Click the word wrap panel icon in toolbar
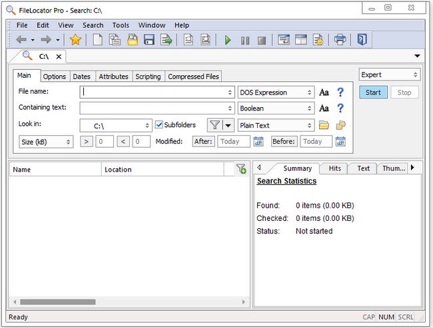 coord(284,40)
